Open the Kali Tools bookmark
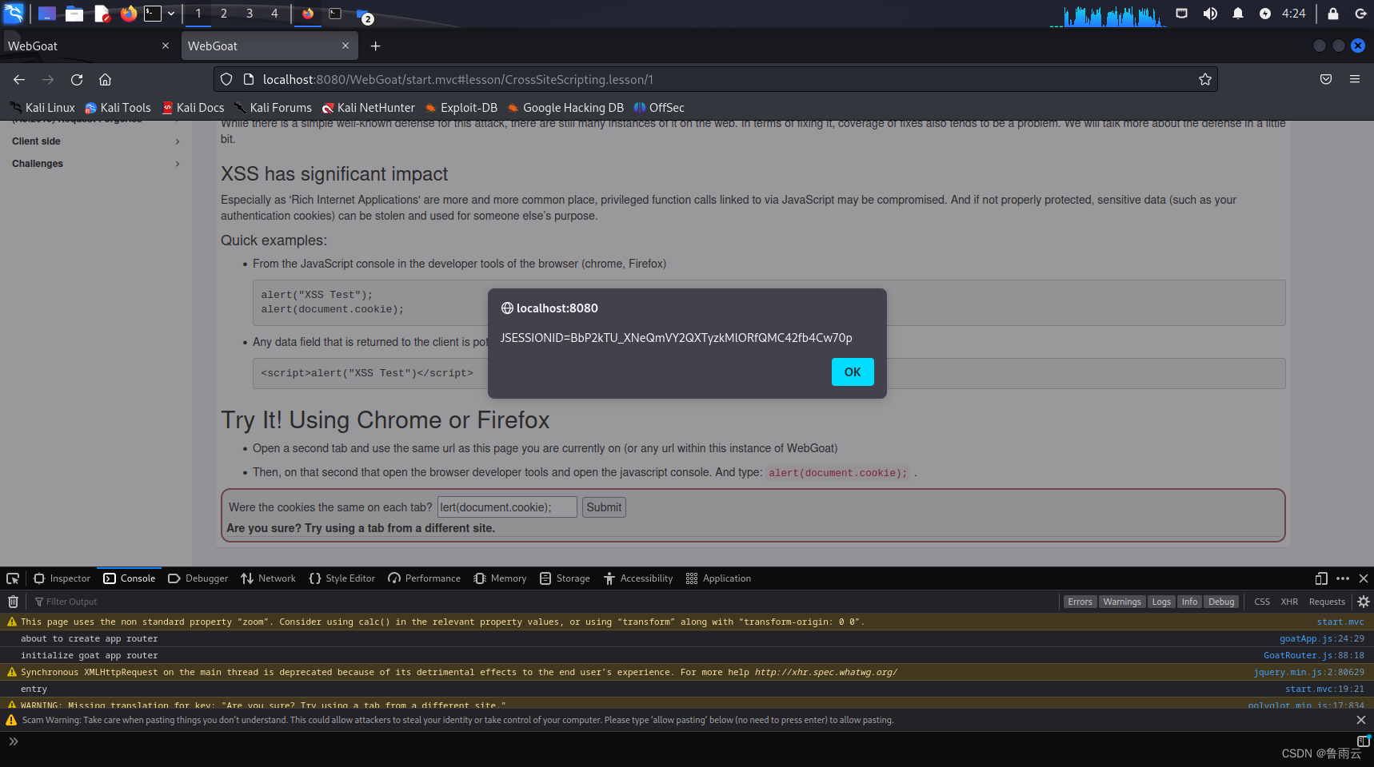The width and height of the screenshot is (1374, 767). coord(118,108)
